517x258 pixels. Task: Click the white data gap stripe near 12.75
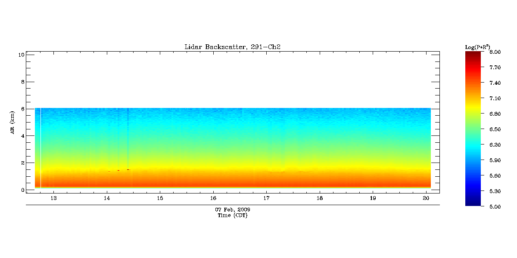40,148
